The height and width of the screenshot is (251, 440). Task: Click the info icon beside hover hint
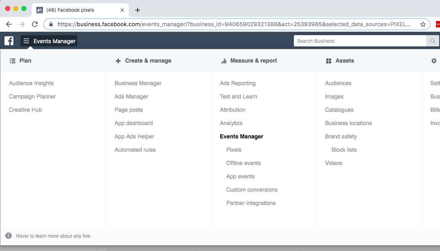pyautogui.click(x=9, y=236)
